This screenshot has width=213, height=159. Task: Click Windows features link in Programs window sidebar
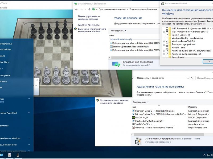(x=114, y=101)
